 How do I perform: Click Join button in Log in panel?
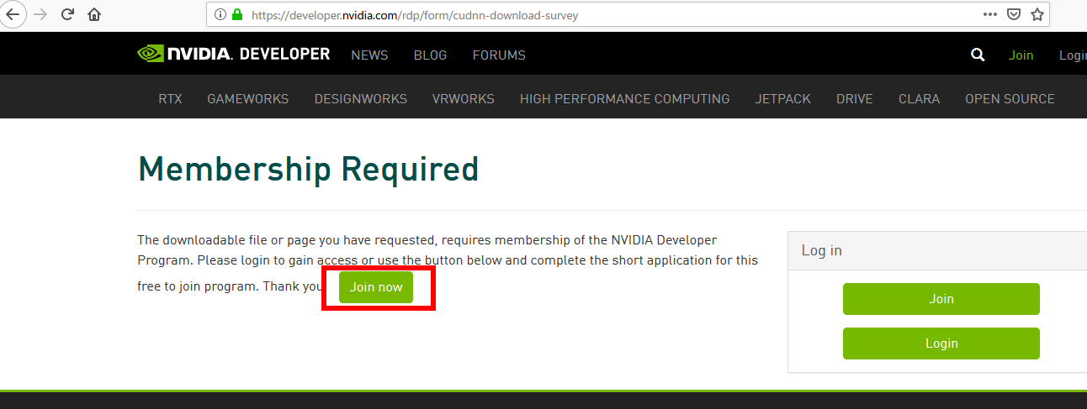pyautogui.click(x=941, y=299)
